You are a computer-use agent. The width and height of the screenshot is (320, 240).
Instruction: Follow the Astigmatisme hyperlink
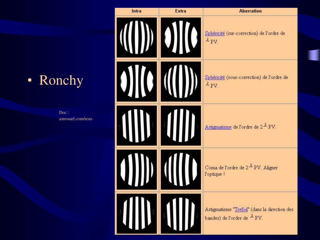pyautogui.click(x=218, y=127)
